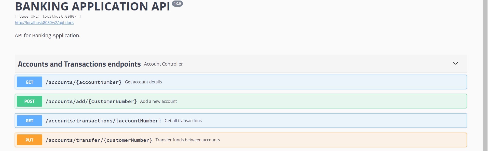Click 'API for Banking Application' description text
The width and height of the screenshot is (488, 151).
coord(47,35)
